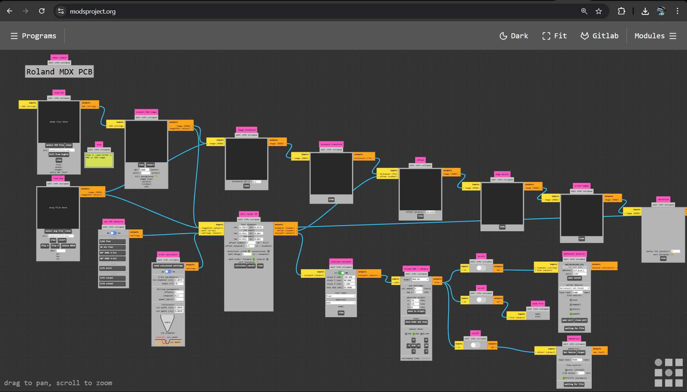The image size is (687, 392).
Task: Open the Modules menu
Action: tap(655, 36)
